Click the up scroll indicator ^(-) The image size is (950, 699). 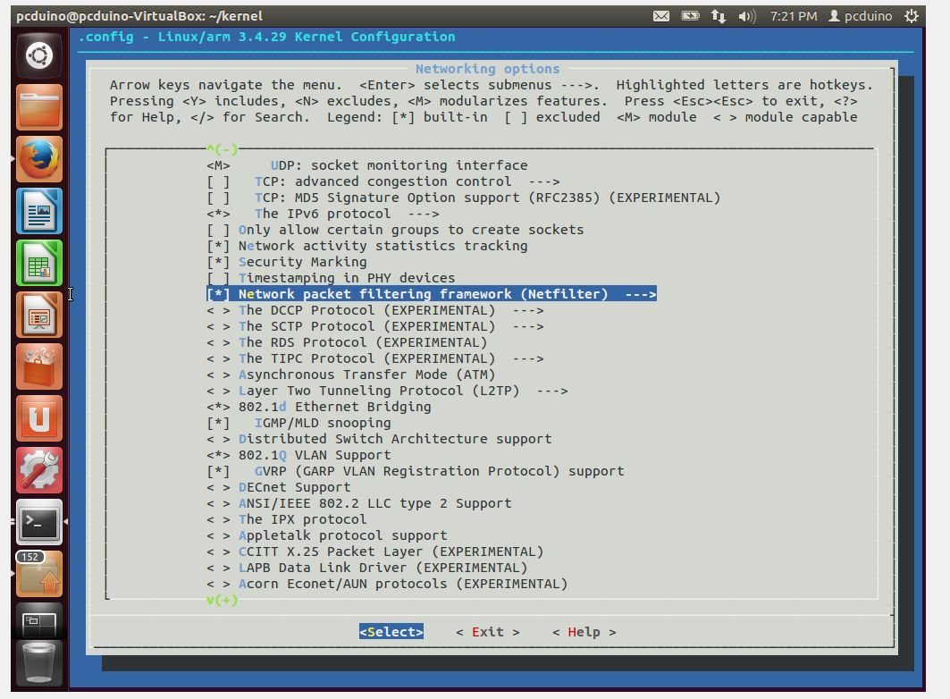point(223,149)
